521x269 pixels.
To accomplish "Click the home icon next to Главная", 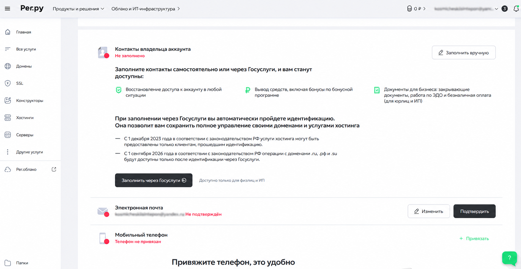I will (x=8, y=32).
